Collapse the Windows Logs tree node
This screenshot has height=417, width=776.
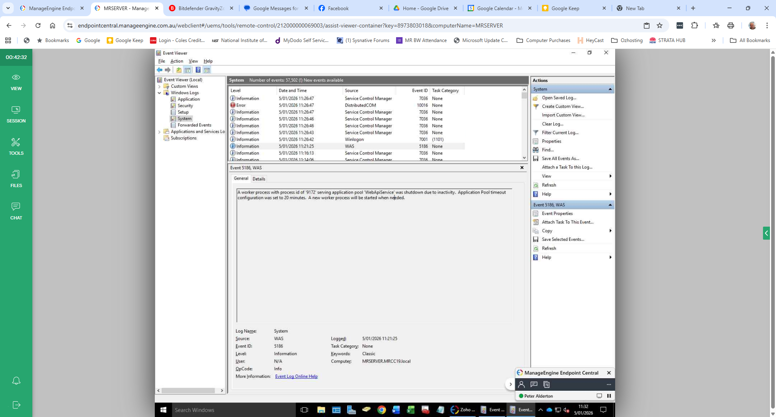(159, 93)
